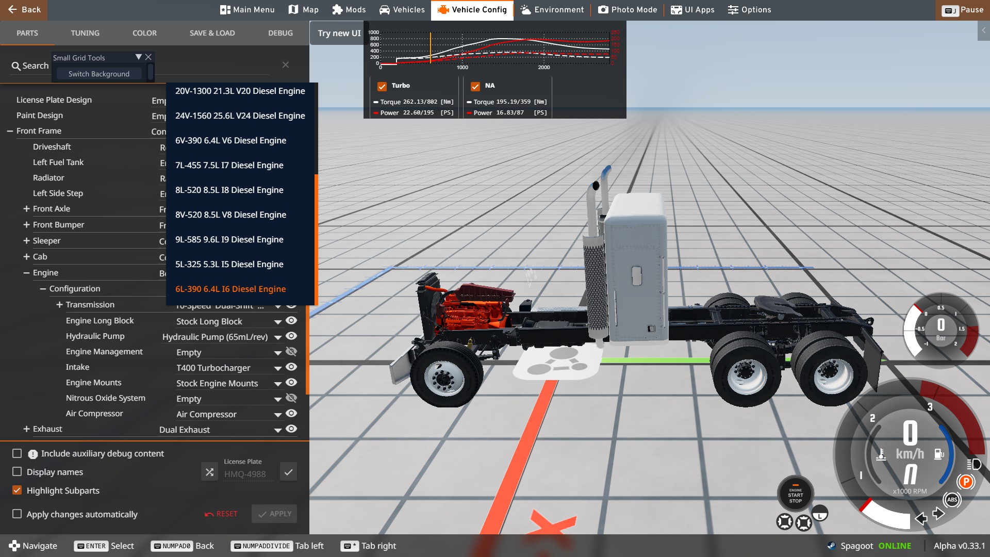The image size is (990, 557).
Task: Select 8V-520 8.5L V8 Diesel Engine
Action: (x=230, y=215)
